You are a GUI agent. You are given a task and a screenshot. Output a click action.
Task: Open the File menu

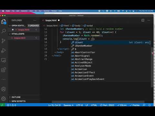[13, 11]
